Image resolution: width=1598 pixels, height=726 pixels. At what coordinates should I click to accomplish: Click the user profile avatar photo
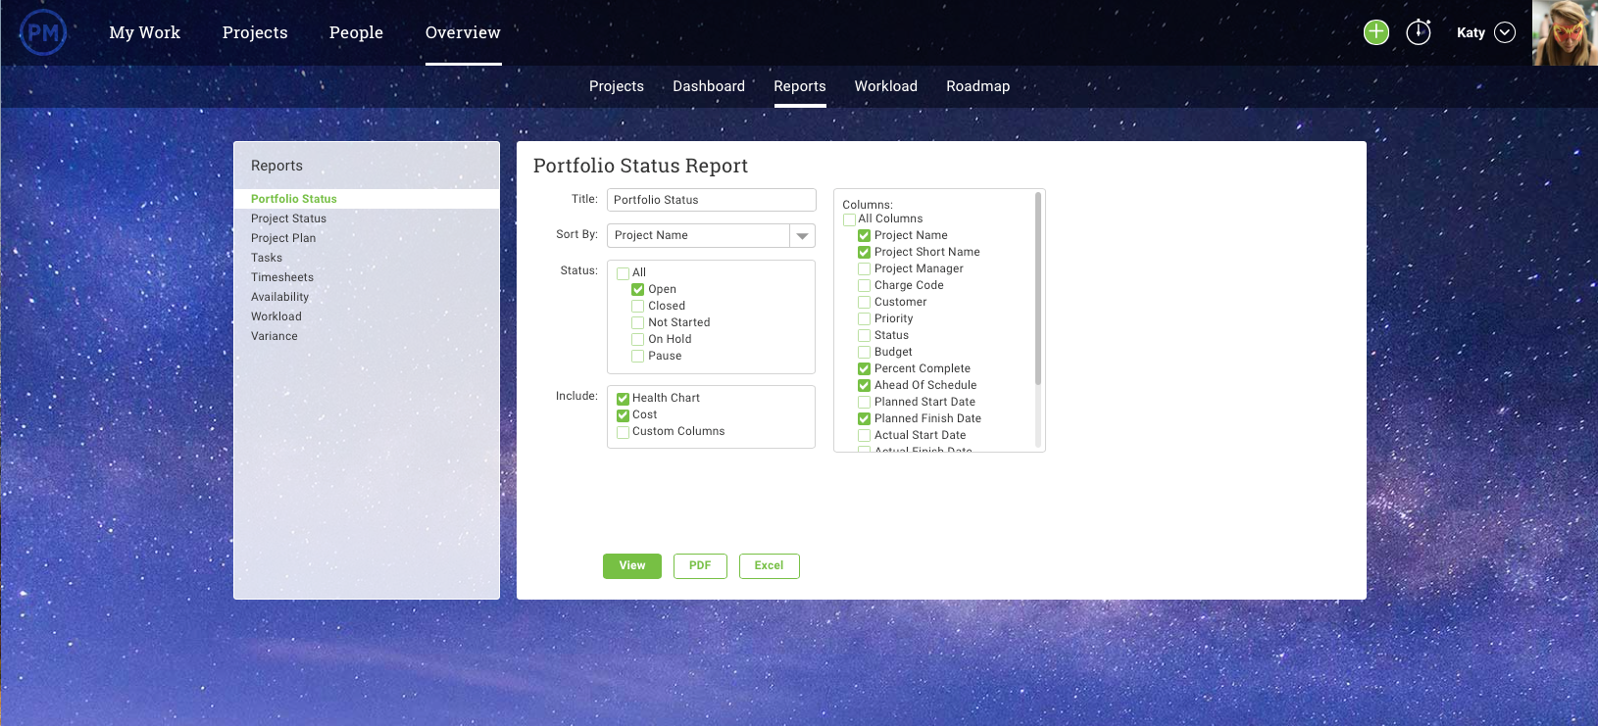coord(1565,32)
